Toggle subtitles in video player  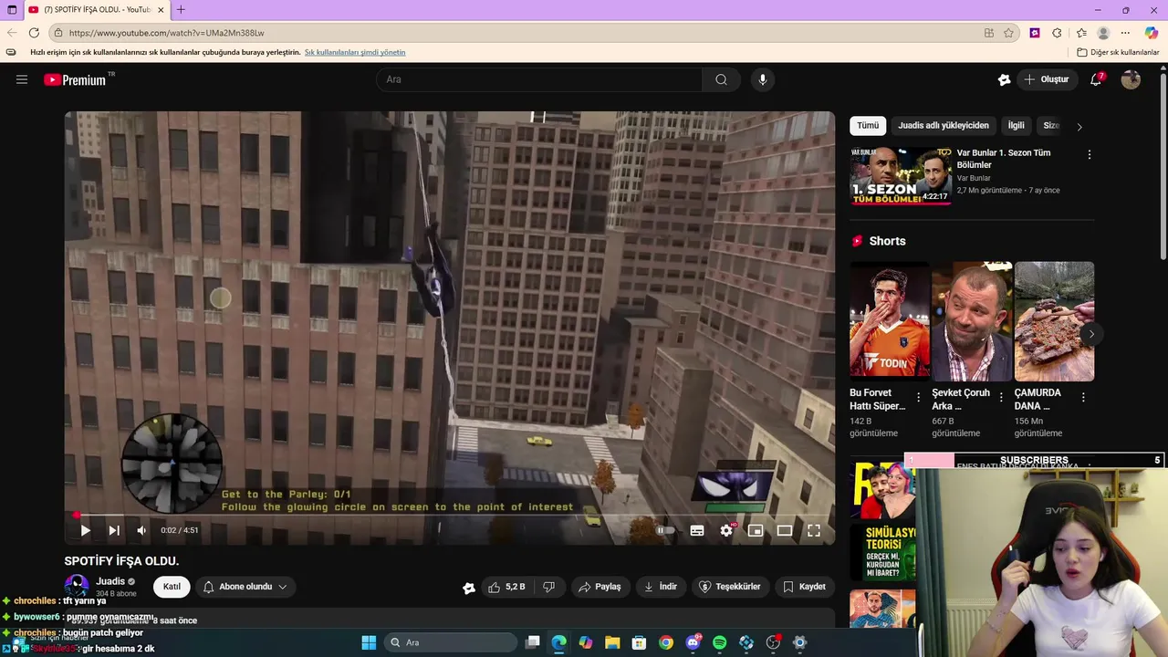(697, 530)
